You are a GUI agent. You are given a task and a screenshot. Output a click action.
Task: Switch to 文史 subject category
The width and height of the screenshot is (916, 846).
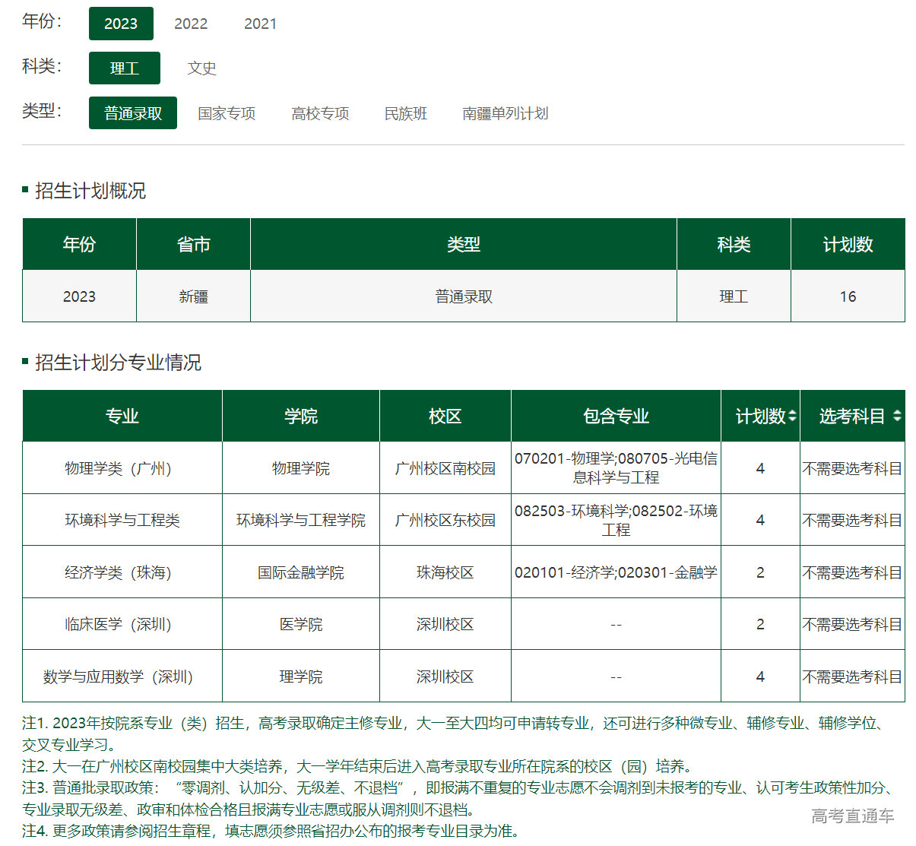(202, 68)
